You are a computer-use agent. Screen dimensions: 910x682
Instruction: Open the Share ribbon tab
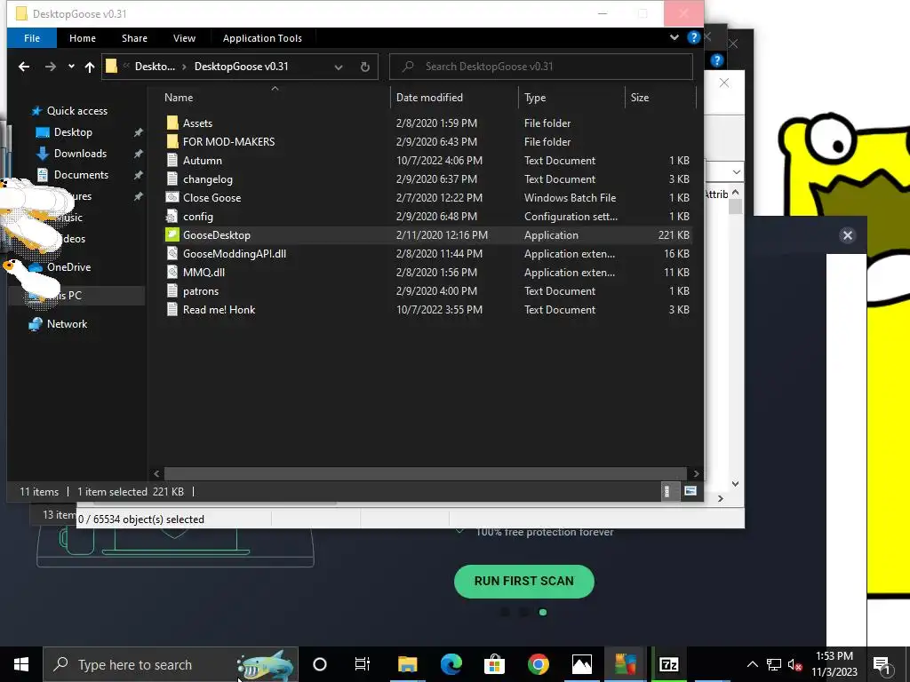click(134, 38)
